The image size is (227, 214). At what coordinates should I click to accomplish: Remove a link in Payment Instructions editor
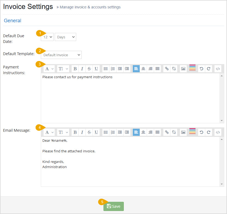pyautogui.click(x=174, y=68)
